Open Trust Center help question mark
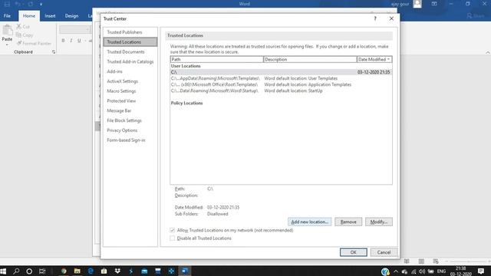Screen dimensions: 491x276 (x=375, y=18)
